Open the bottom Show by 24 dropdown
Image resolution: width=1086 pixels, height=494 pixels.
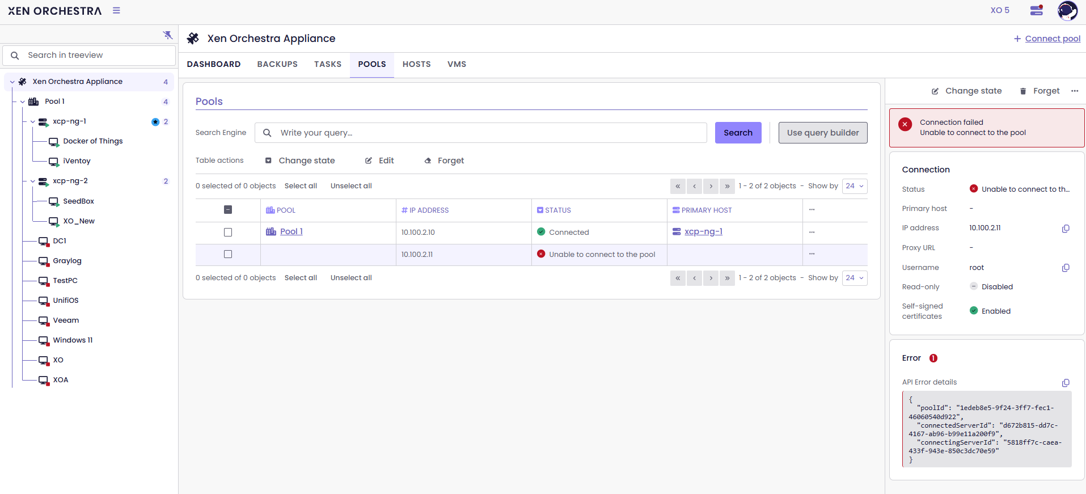855,278
